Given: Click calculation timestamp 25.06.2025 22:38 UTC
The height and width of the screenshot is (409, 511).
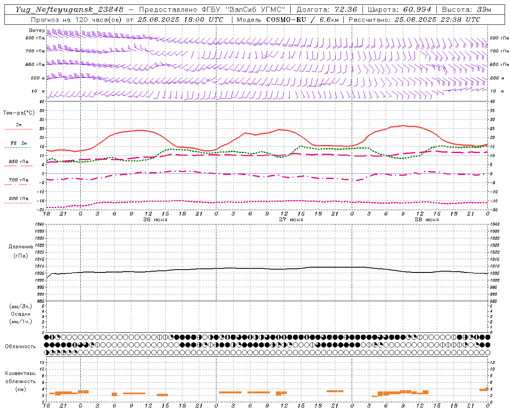Looking at the screenshot, I should (438, 20).
